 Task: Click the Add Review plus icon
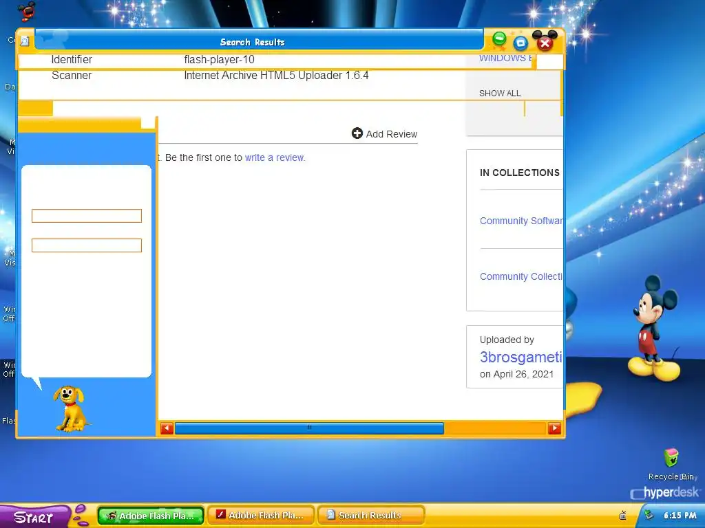tap(357, 133)
